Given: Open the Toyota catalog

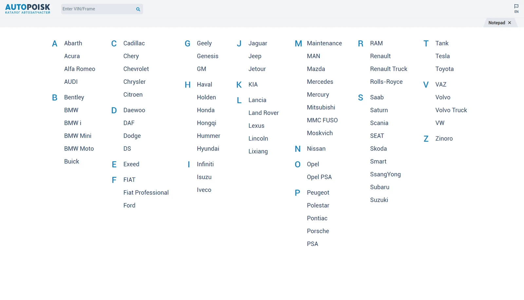Looking at the screenshot, I should pyautogui.click(x=444, y=69).
